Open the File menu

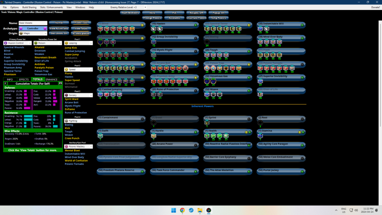(x=5, y=7)
